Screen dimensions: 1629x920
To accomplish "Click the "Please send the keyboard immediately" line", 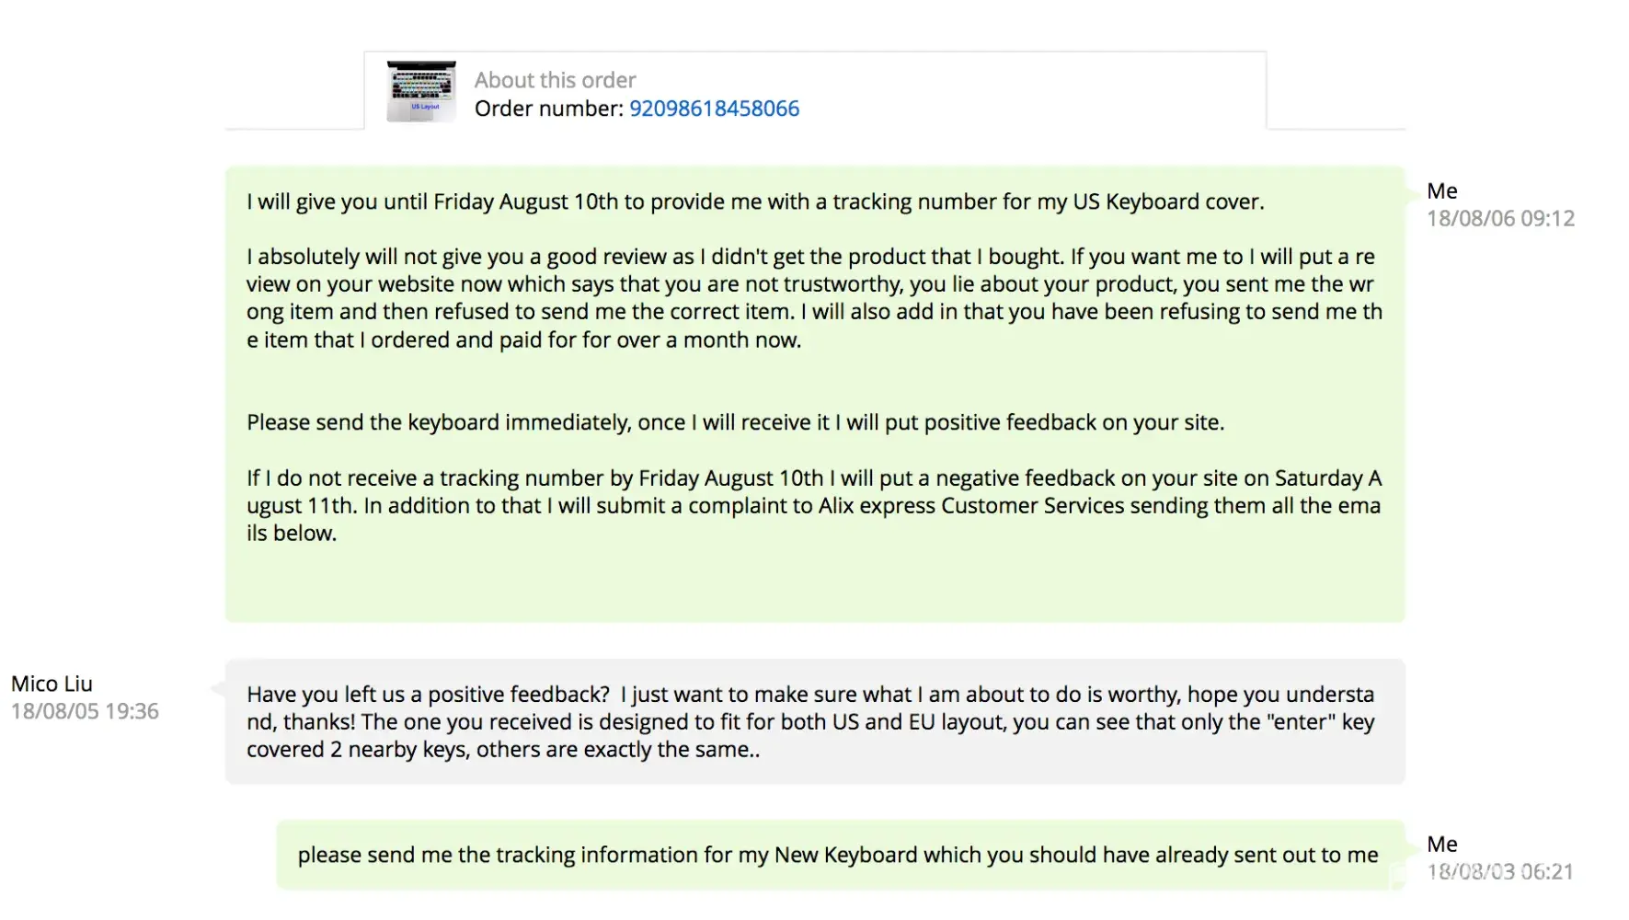I will click(735, 423).
